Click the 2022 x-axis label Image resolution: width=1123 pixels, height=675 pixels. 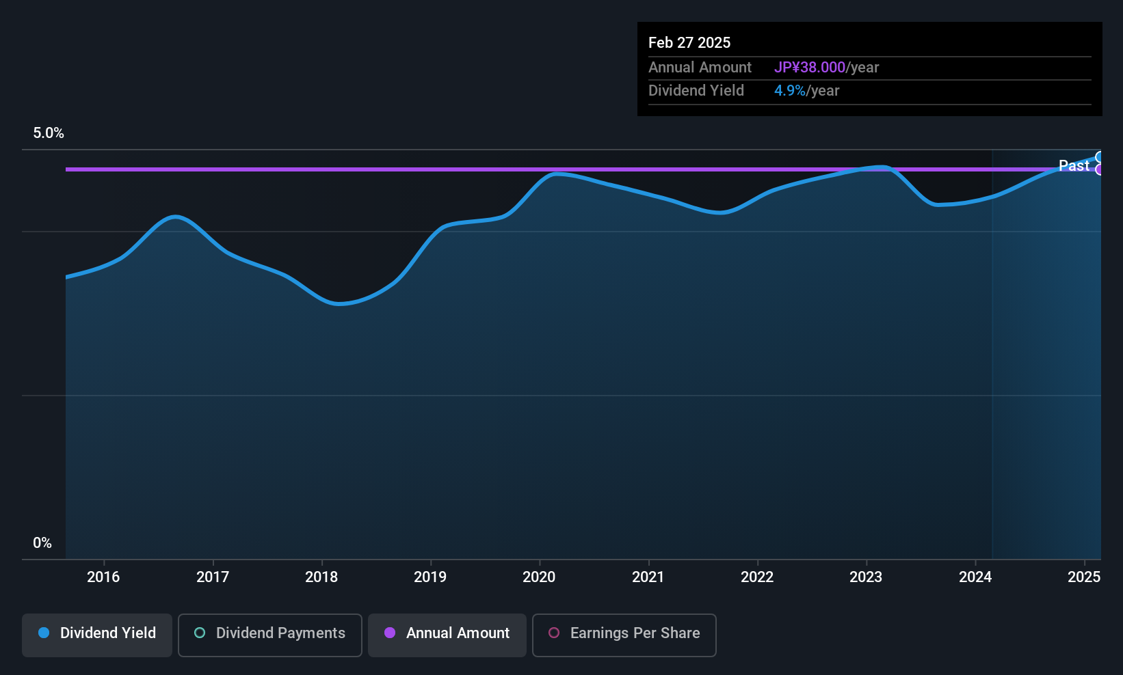pyautogui.click(x=757, y=577)
